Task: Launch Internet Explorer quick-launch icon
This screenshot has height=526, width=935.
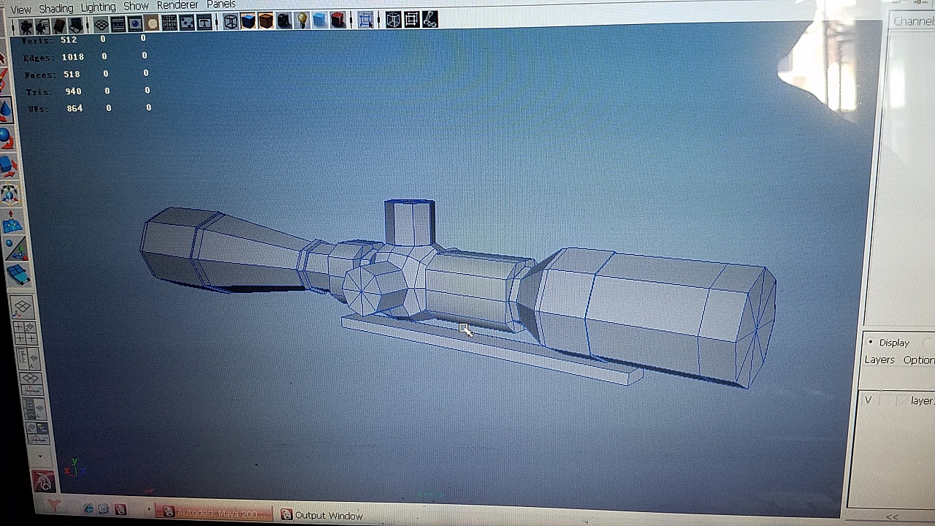Action: pos(88,508)
